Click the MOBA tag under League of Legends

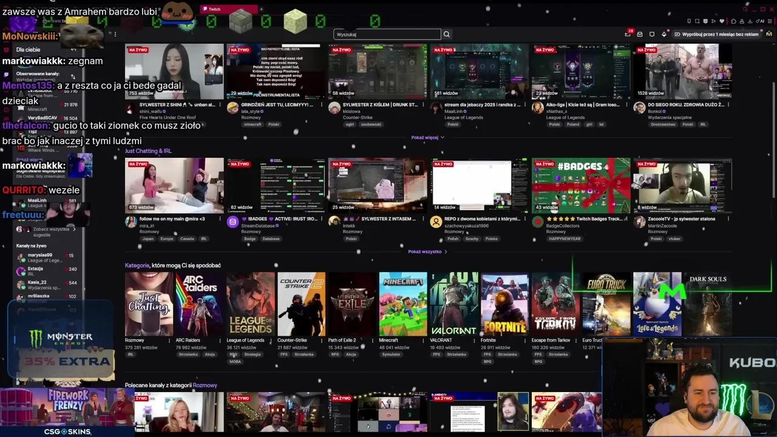click(236, 362)
